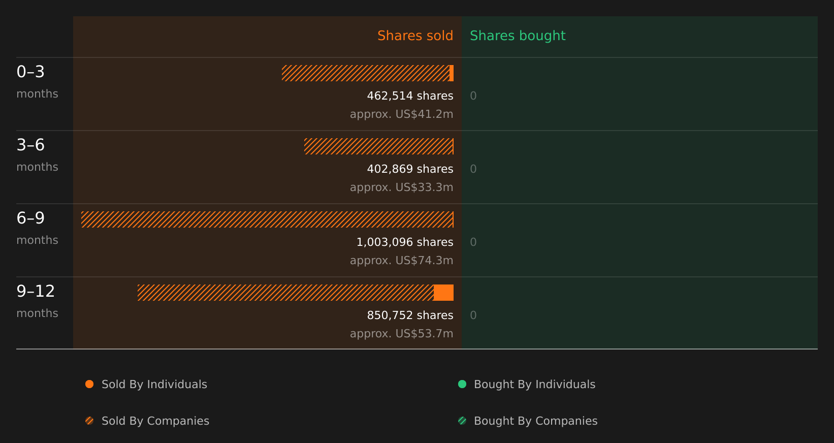Select the Shares bought column header
The image size is (834, 443).
click(518, 36)
